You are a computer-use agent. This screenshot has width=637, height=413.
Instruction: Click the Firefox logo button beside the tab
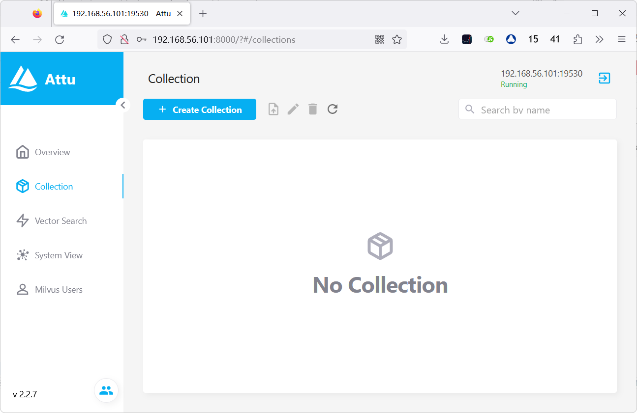(37, 13)
